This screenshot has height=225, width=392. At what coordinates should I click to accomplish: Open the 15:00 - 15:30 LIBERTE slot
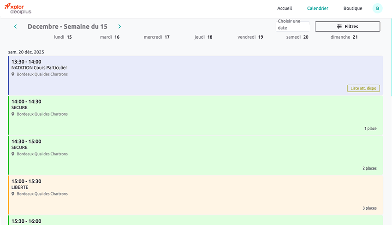tap(184, 191)
